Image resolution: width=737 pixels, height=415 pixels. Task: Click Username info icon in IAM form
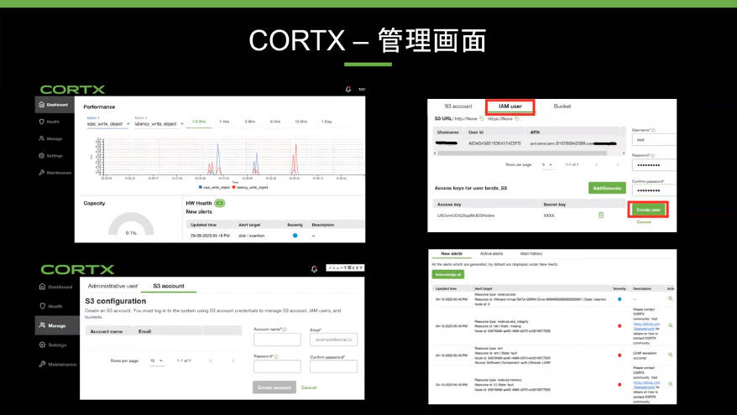click(653, 130)
